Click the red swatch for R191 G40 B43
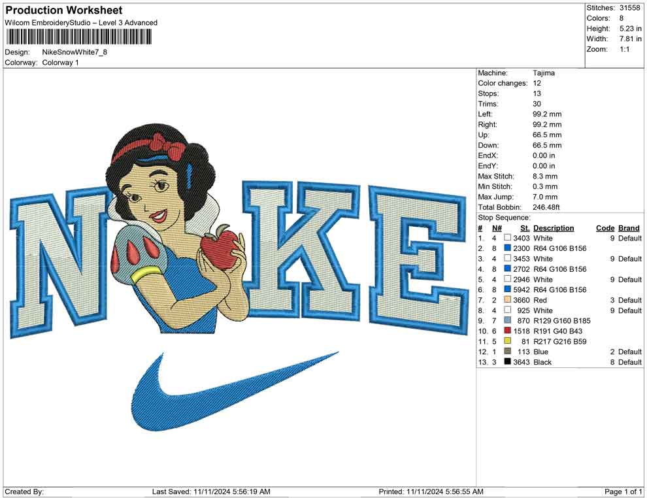 508,331
